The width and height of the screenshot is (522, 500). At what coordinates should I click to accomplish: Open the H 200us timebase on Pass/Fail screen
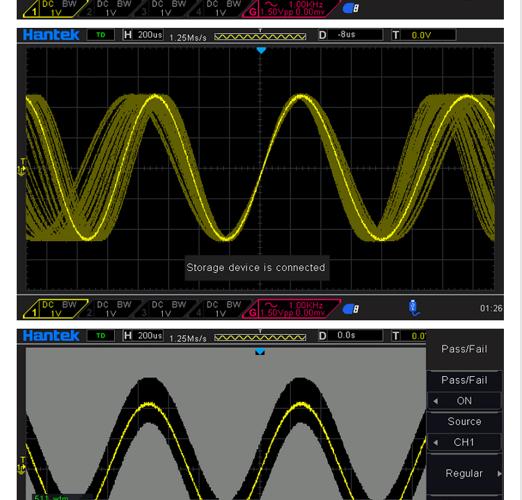coord(143,336)
